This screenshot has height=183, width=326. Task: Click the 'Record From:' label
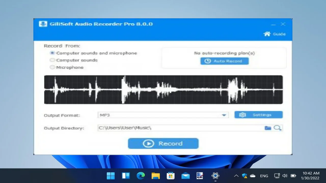coord(62,46)
